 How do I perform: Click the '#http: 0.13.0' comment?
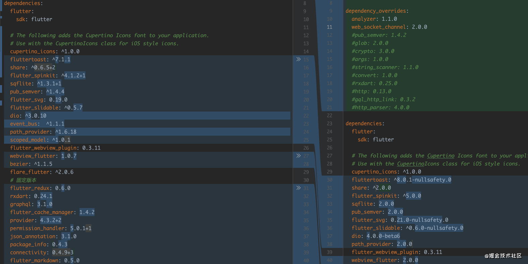click(x=371, y=91)
